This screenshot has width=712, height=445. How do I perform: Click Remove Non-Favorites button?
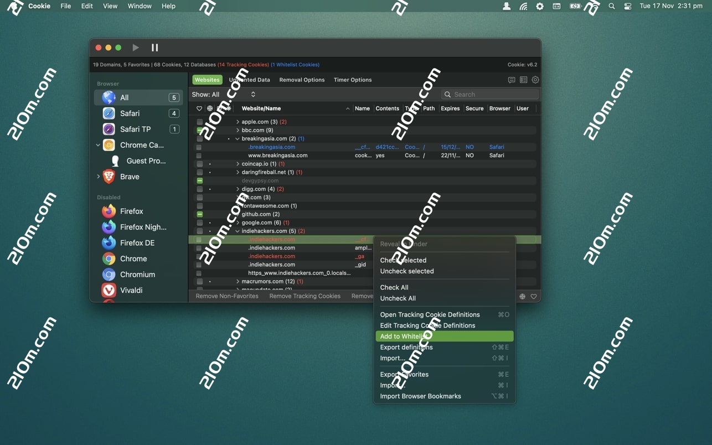coord(227,296)
